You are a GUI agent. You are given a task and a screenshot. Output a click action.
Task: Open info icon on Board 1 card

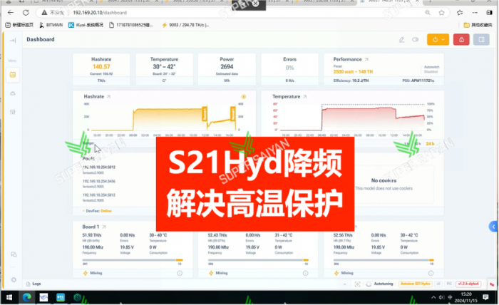coord(180,273)
